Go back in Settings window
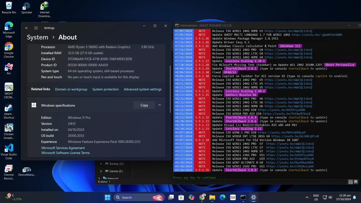This screenshot has height=203, width=361. coord(27,28)
